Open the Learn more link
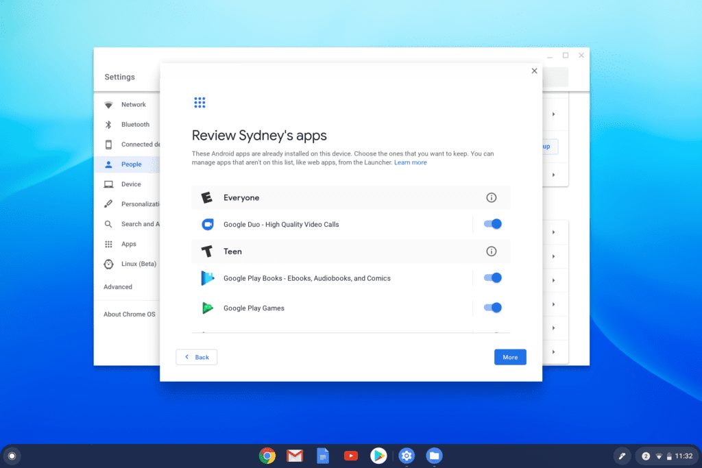 410,162
